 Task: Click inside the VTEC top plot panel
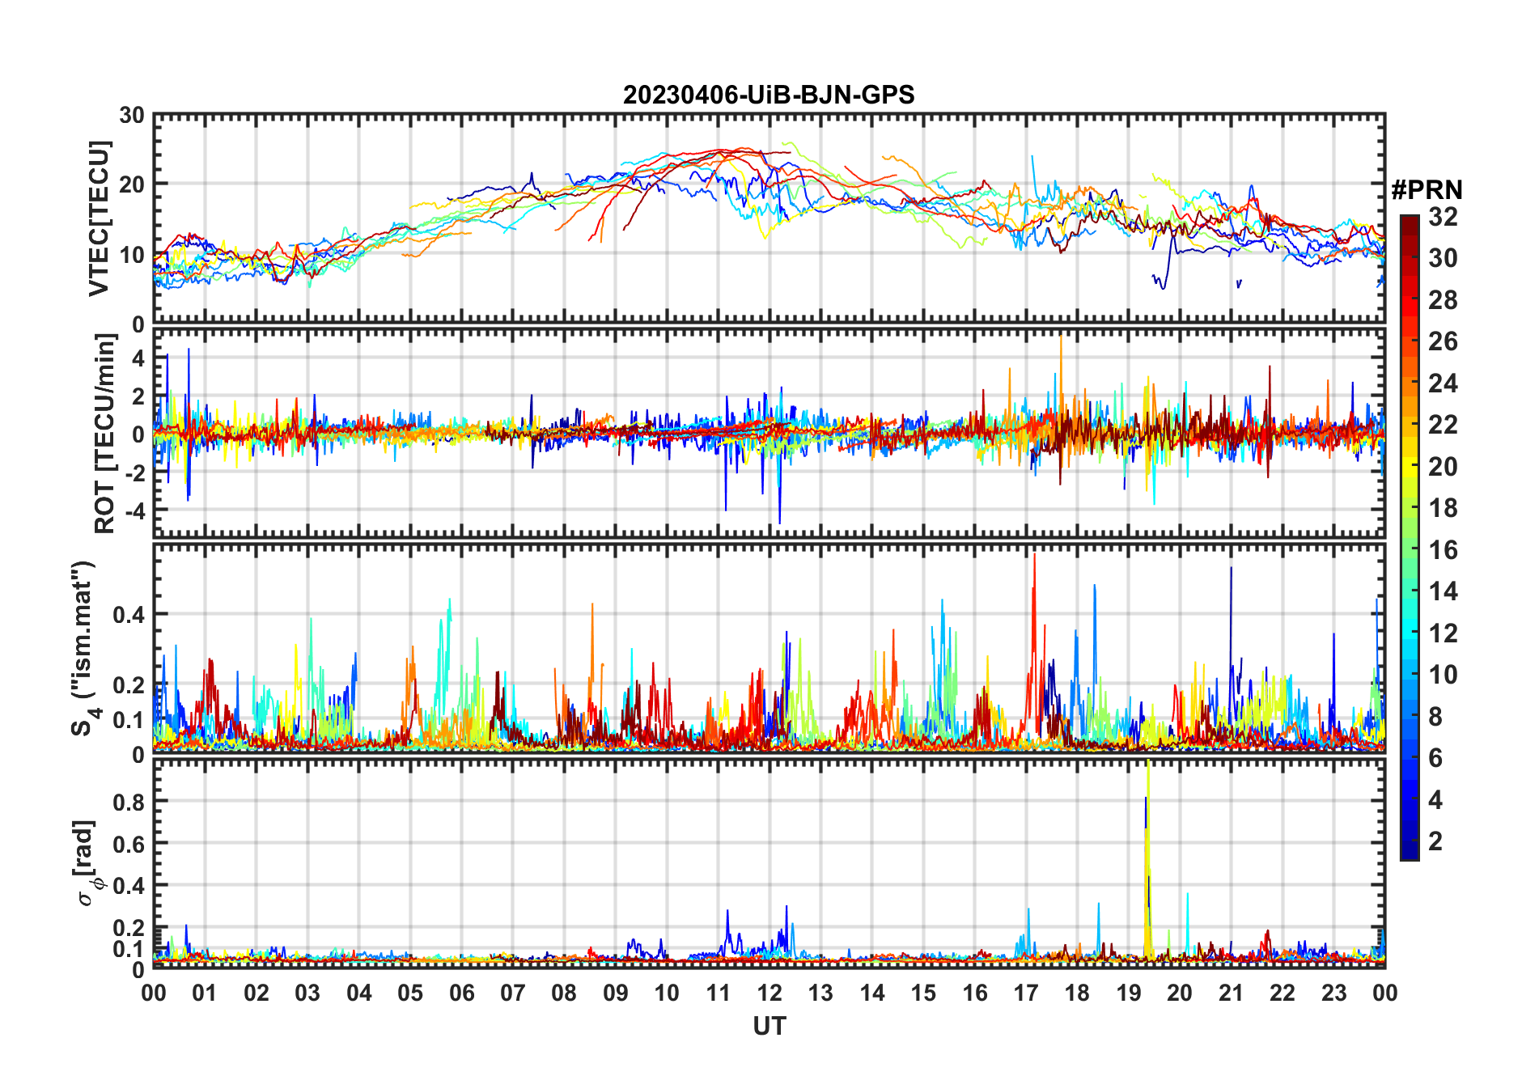(x=769, y=218)
